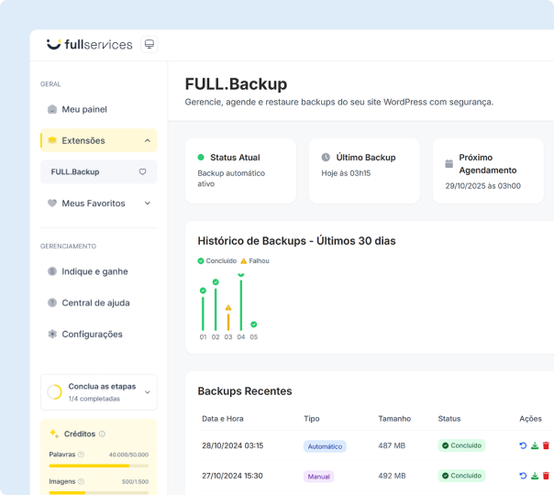The image size is (554, 495).
Task: Go to Central de ajuda
Action: coord(94,302)
